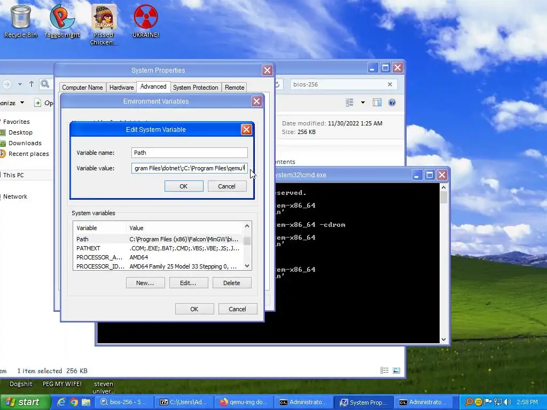Screen dimensions: 547x410
Task: Expand the view options dropdown arrow
Action: tap(363, 102)
